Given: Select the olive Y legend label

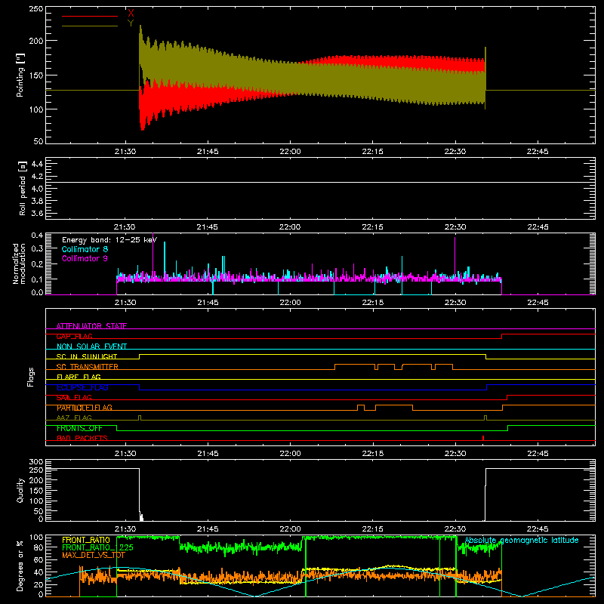Looking at the screenshot, I should (131, 23).
